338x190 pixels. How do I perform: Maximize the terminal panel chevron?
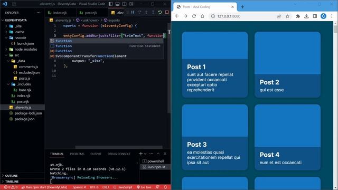click(x=158, y=154)
